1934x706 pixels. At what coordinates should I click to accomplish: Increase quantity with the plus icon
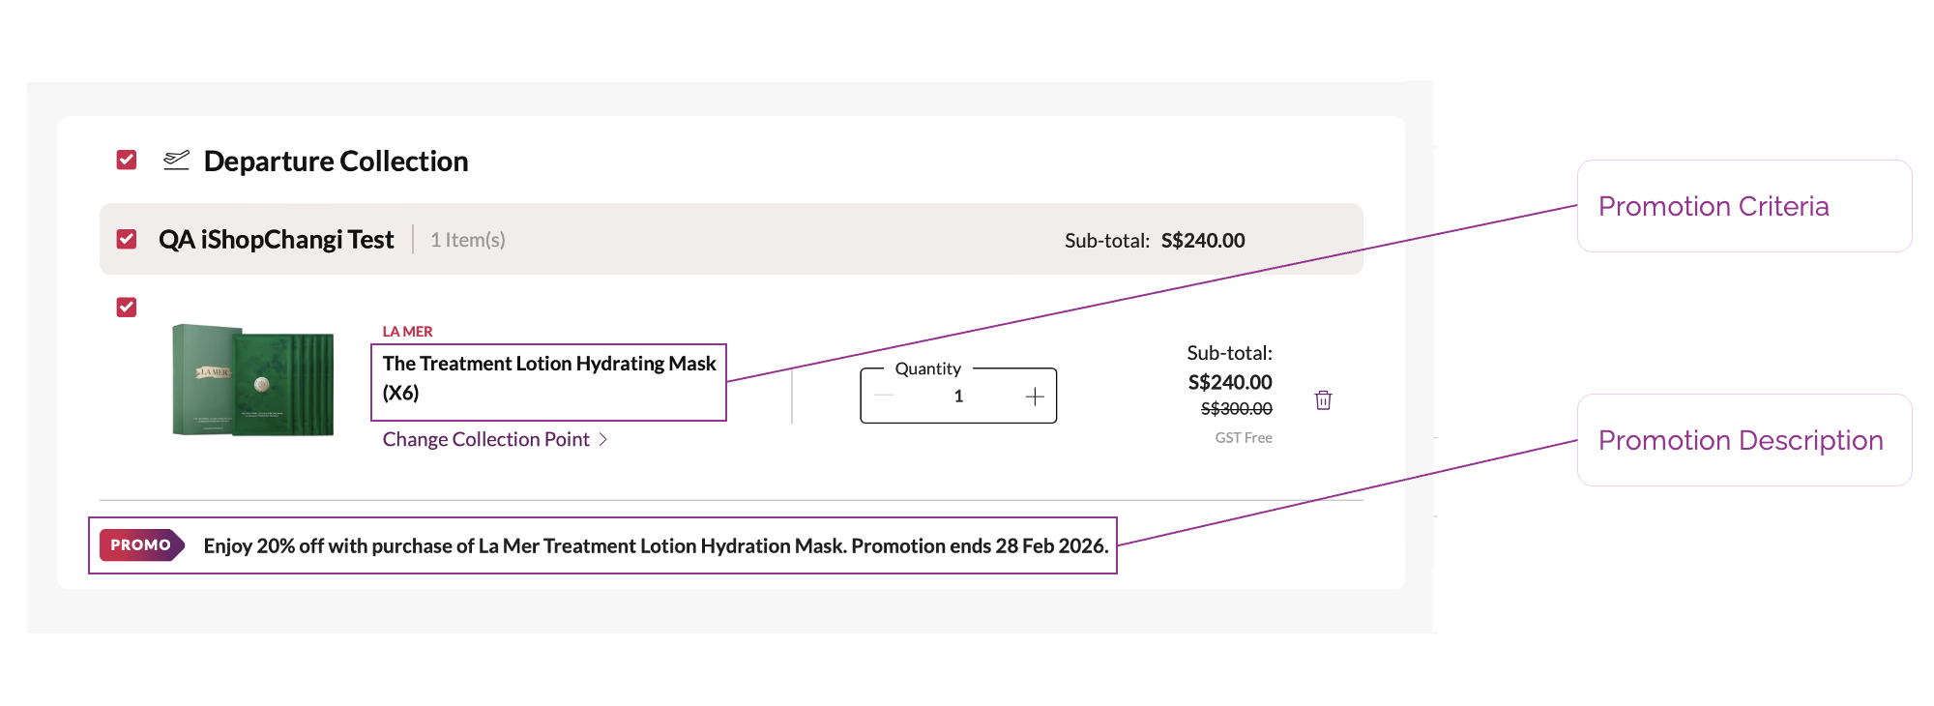pos(1035,397)
